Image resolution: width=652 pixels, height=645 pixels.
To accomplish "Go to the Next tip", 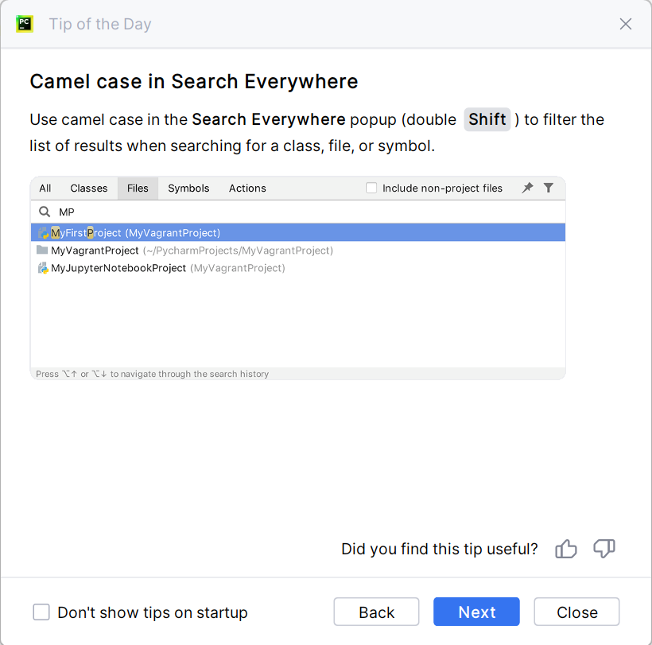I will 476,612.
